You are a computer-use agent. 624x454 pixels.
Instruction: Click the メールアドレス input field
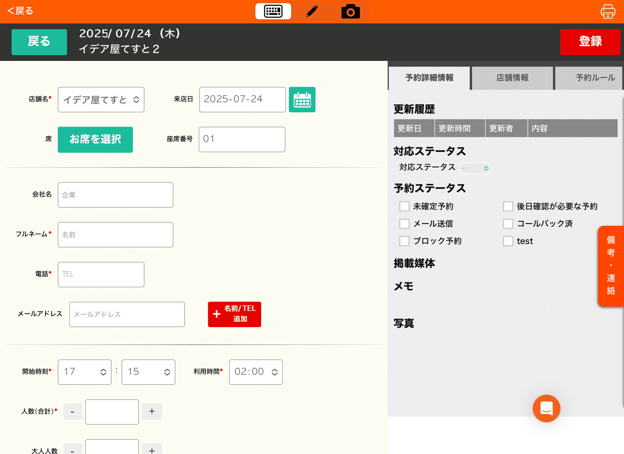[x=127, y=314]
